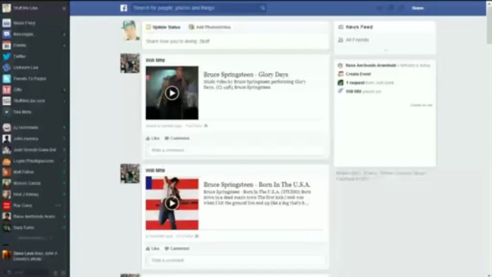Click the Create an Ad link

coord(421,105)
